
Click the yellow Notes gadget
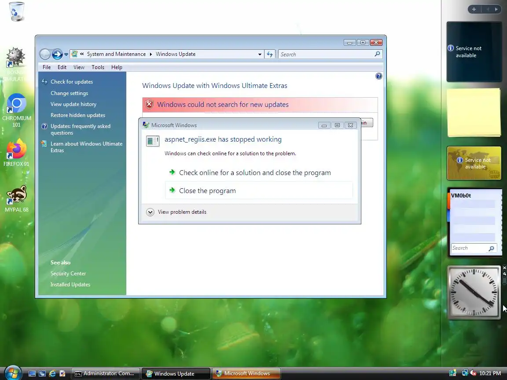pos(474,113)
